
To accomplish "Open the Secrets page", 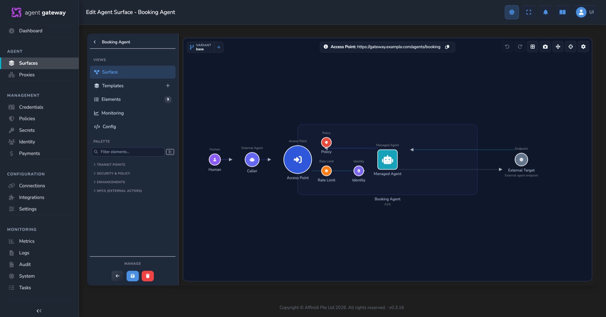I will 27,130.
